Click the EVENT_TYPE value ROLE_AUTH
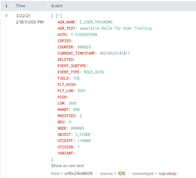 click(x=94, y=72)
